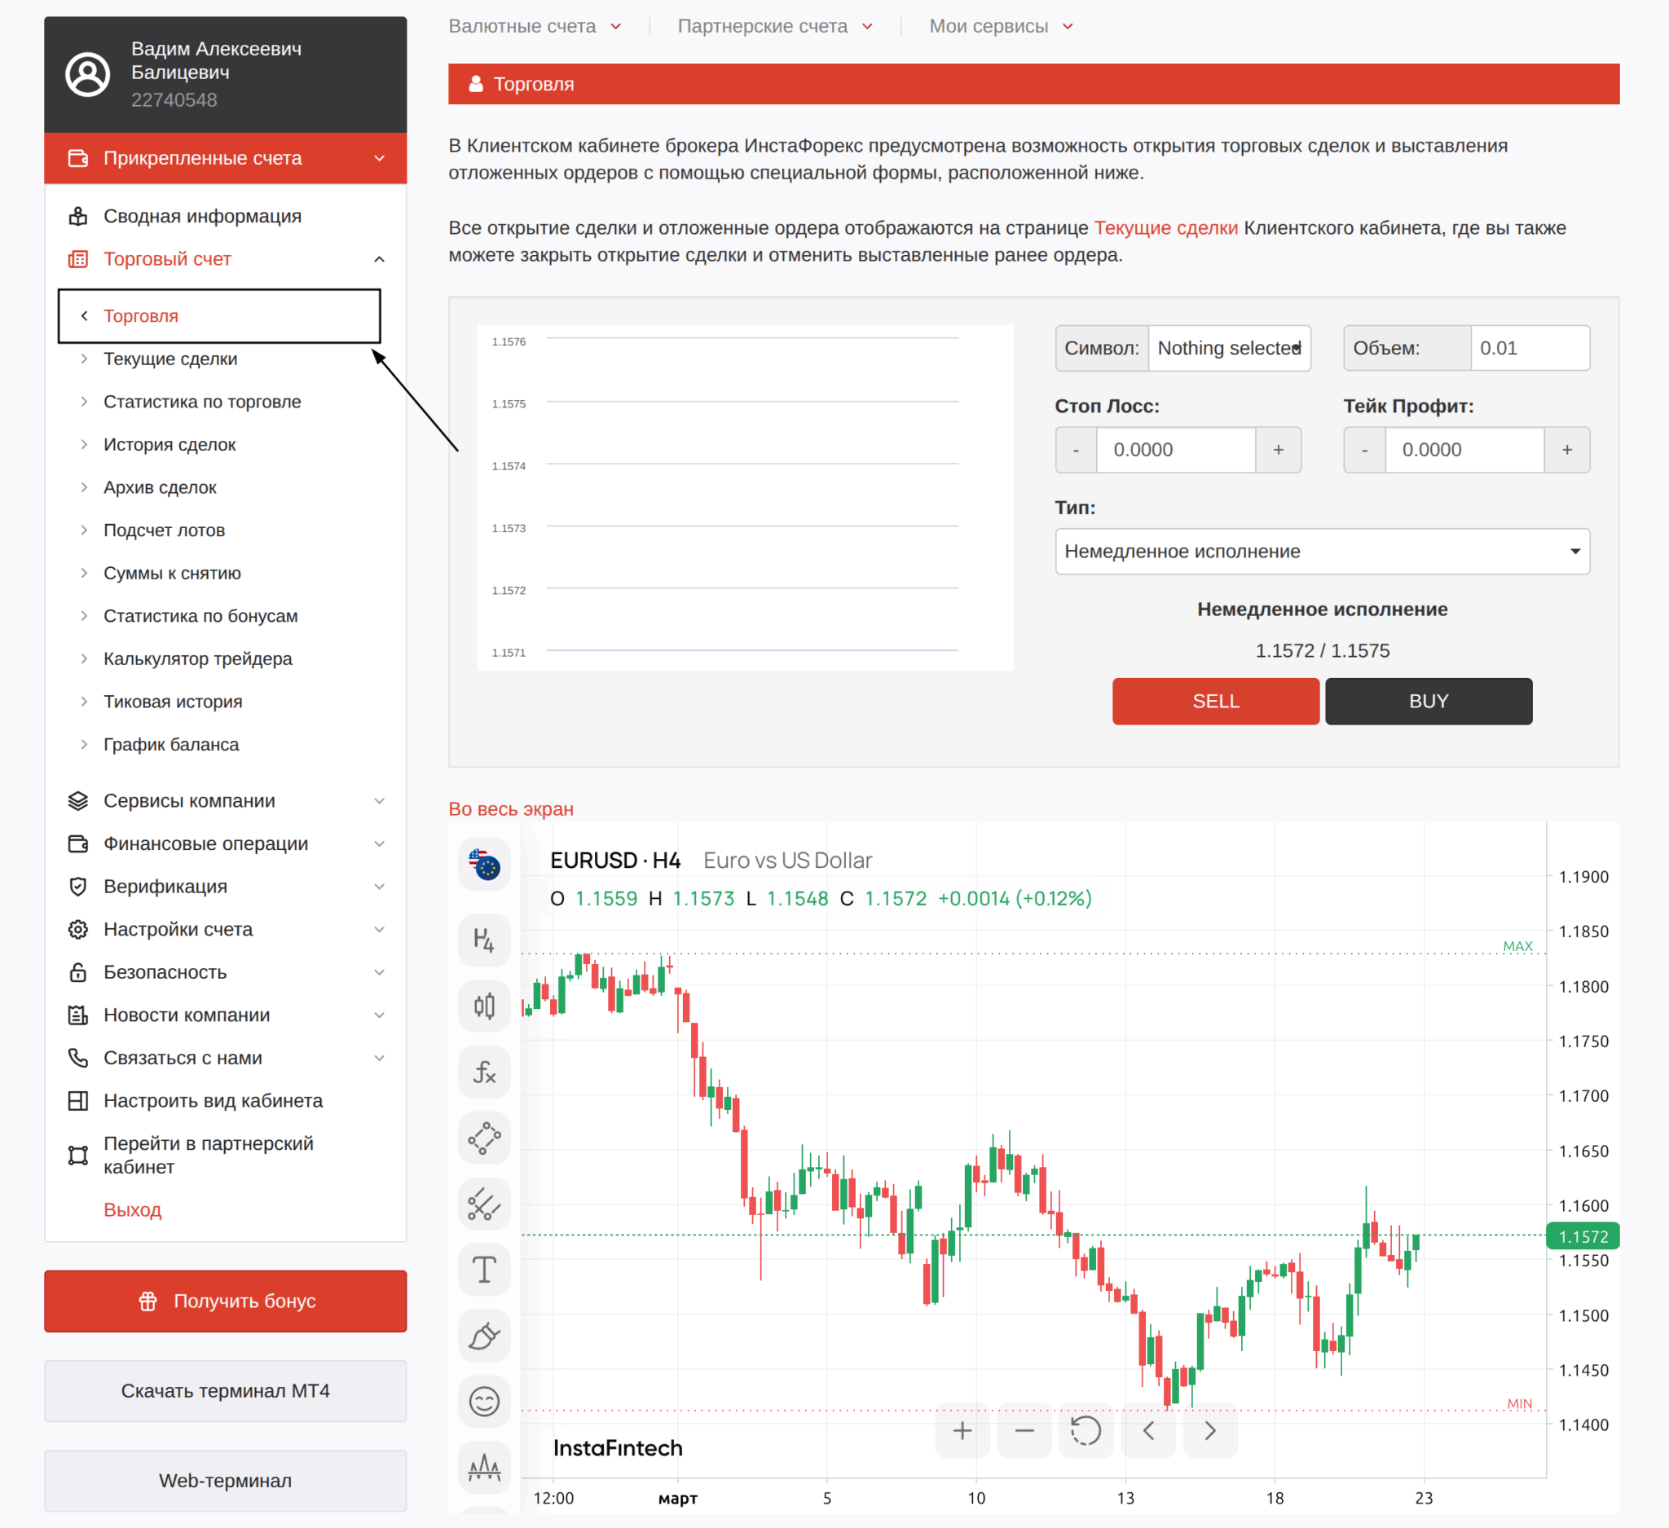Image resolution: width=1669 pixels, height=1528 pixels.
Task: Open the H4 timeframe selector icon
Action: tap(483, 940)
